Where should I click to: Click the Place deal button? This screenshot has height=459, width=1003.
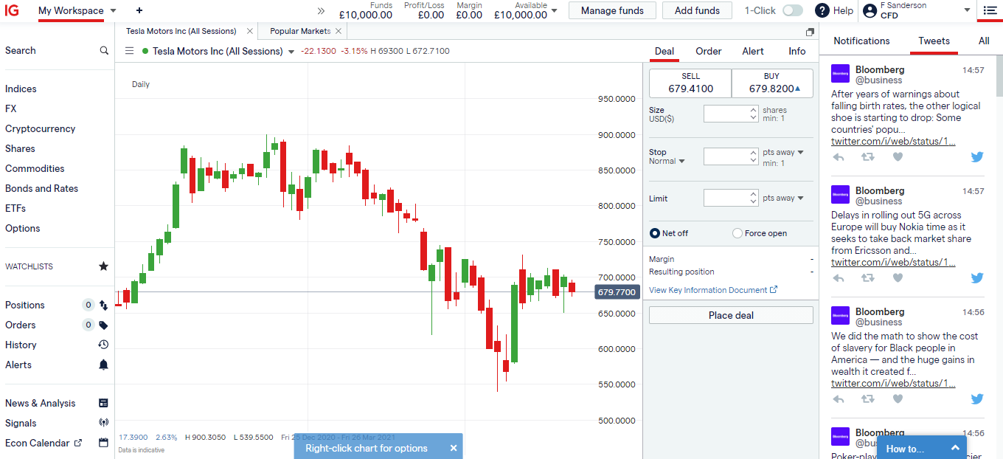(731, 315)
